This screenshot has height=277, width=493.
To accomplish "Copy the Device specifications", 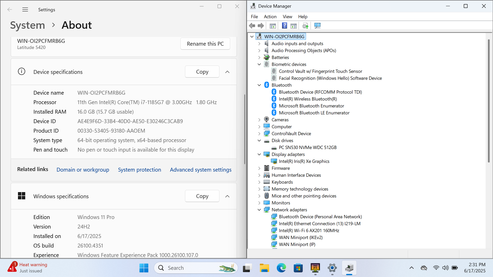I will tap(202, 72).
